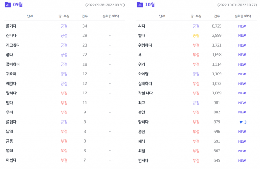Click the count 2,889 for 떨다
The image size is (260, 169).
[x=217, y=36]
